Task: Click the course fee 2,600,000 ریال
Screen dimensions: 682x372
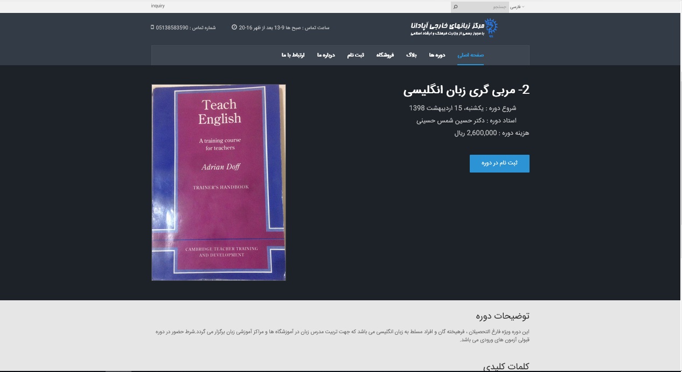Action: [492, 133]
